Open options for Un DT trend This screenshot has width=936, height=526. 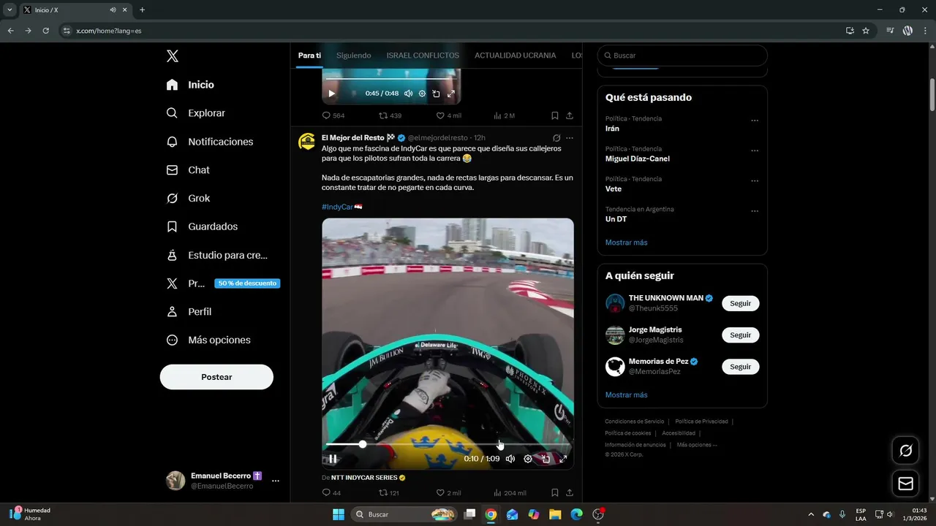tap(755, 211)
